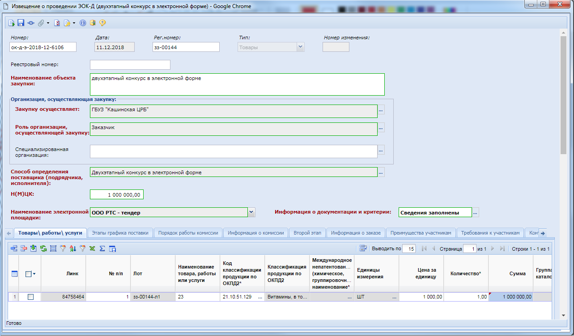Click the grid view icon in header corner
The height and width of the screenshot is (336, 574).
14,274
